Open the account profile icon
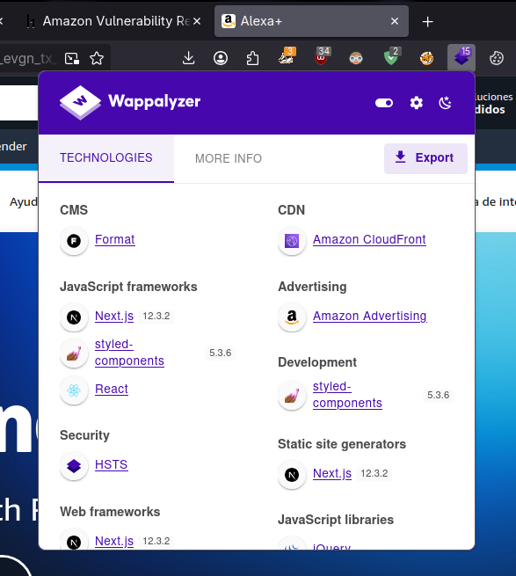Viewport: 516px width, 576px height. pos(221,58)
